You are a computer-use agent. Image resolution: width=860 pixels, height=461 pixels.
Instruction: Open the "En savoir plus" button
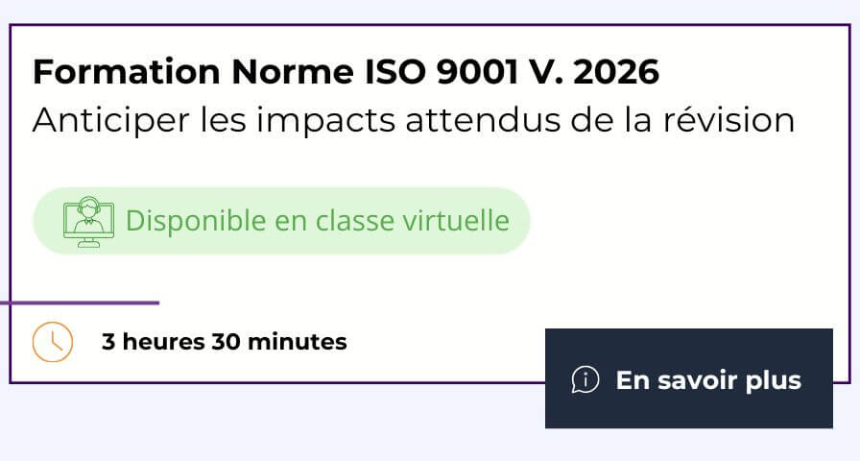coord(688,378)
